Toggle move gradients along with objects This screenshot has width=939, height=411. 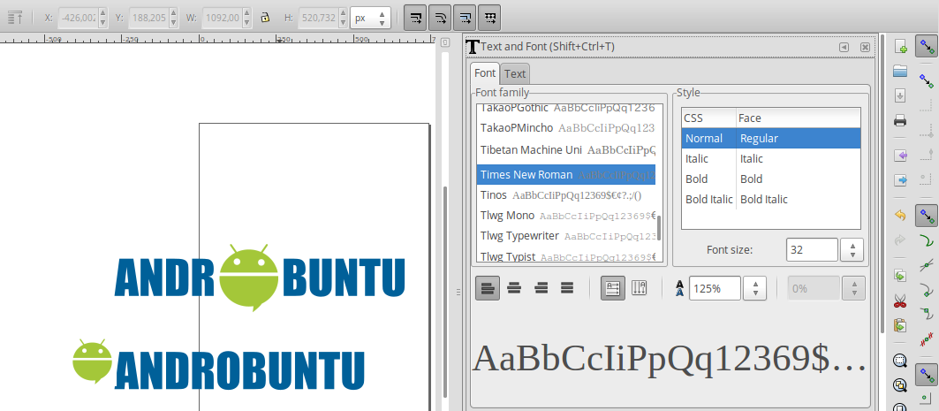(465, 18)
